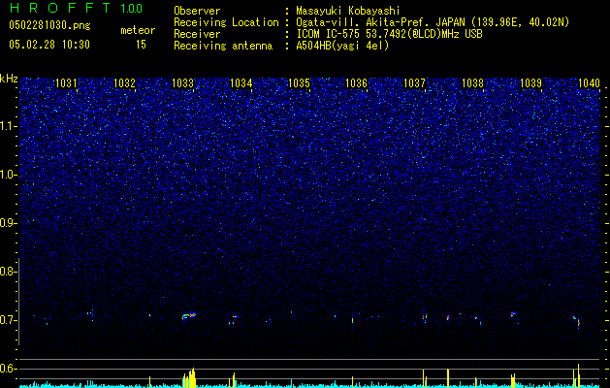Click the 1.1 kHz frequency label

(x=8, y=126)
